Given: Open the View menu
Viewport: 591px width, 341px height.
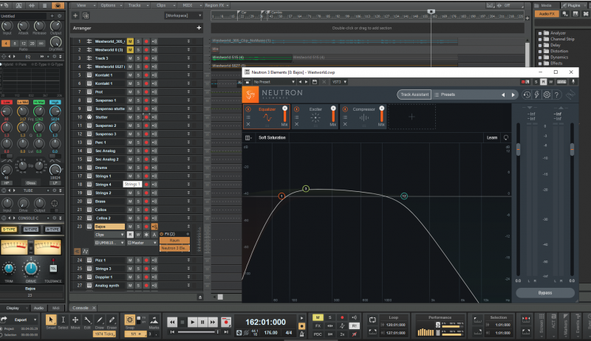Looking at the screenshot, I should [83, 5].
